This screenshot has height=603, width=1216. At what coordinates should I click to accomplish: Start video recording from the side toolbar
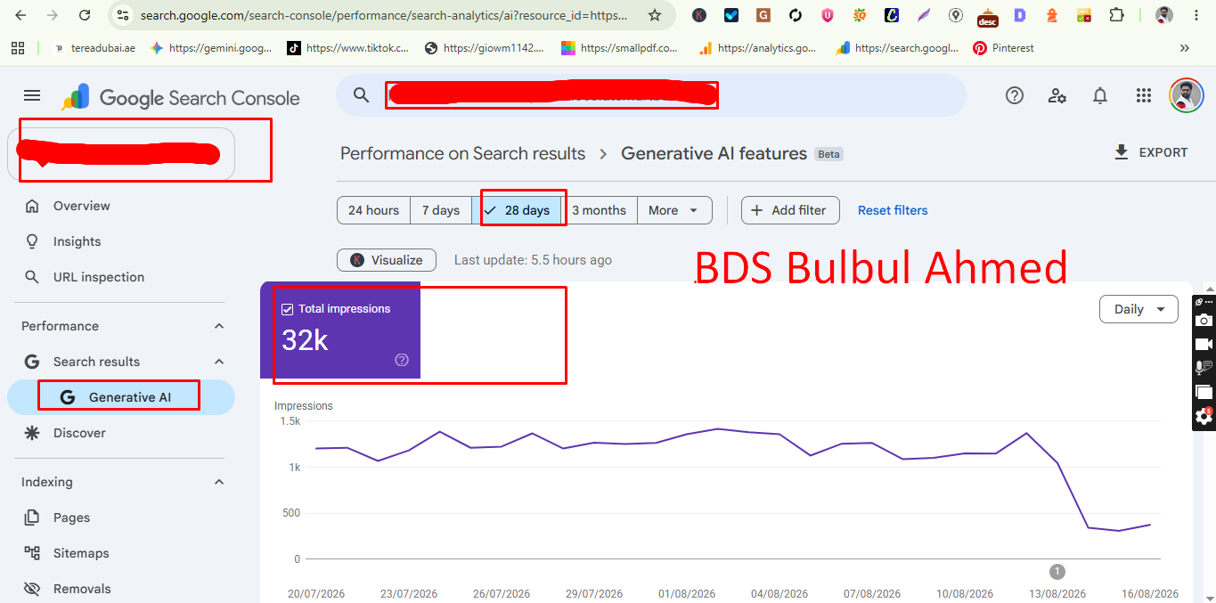[1204, 344]
